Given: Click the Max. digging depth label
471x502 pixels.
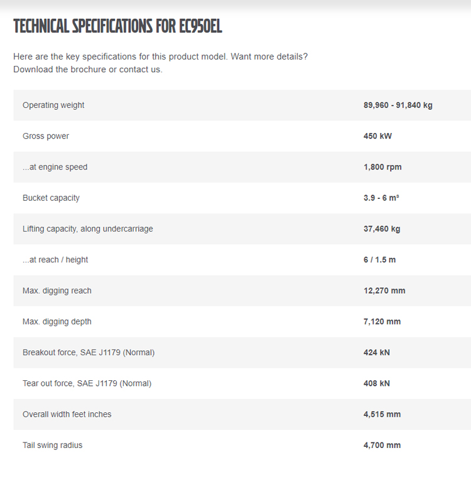Looking at the screenshot, I should [57, 321].
